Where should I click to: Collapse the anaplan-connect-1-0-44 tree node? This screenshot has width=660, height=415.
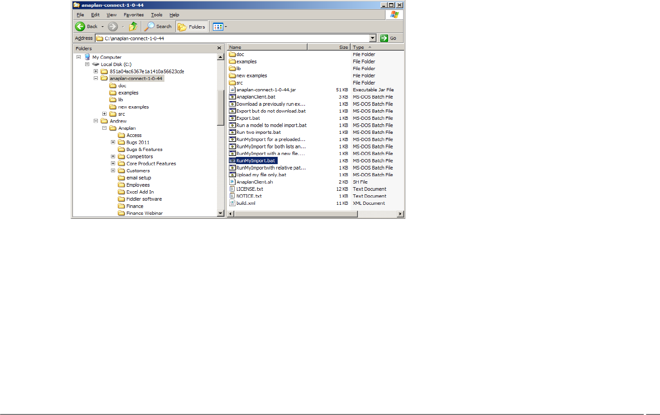pyautogui.click(x=96, y=78)
